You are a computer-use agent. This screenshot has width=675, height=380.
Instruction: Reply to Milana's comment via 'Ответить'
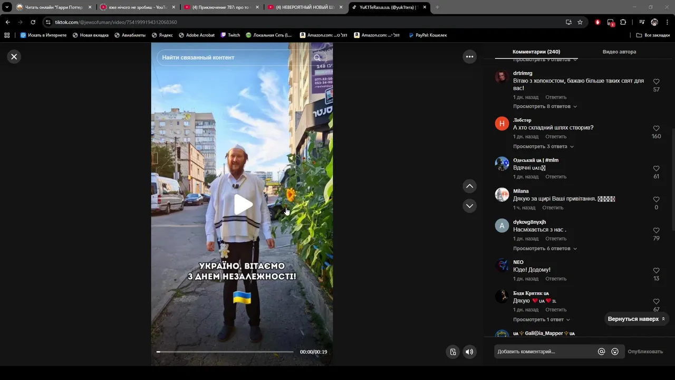553,208
